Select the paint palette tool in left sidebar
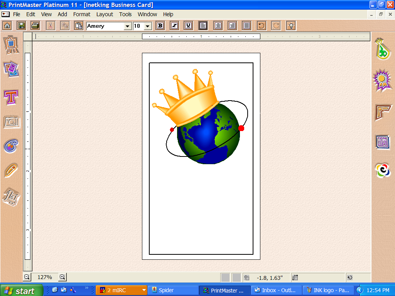 [x=11, y=146]
